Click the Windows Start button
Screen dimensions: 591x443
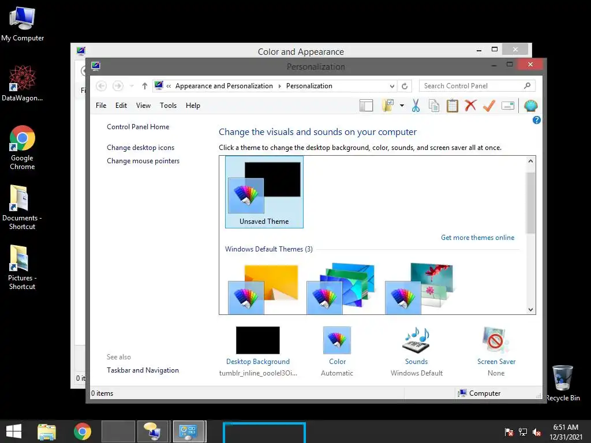(x=14, y=431)
